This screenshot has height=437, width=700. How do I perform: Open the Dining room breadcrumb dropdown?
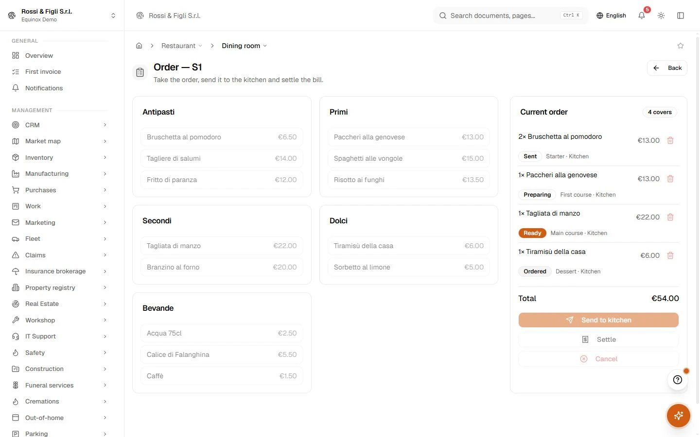245,46
